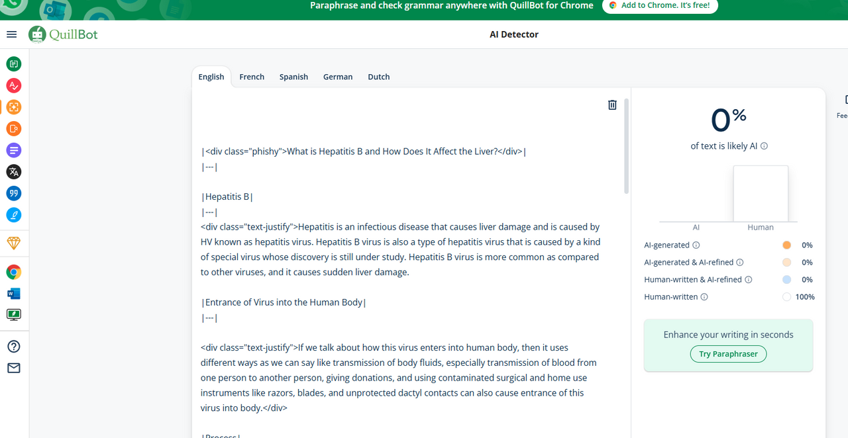Click 'Enhance your writing in seconds' text
Image resolution: width=848 pixels, height=438 pixels.
728,335
